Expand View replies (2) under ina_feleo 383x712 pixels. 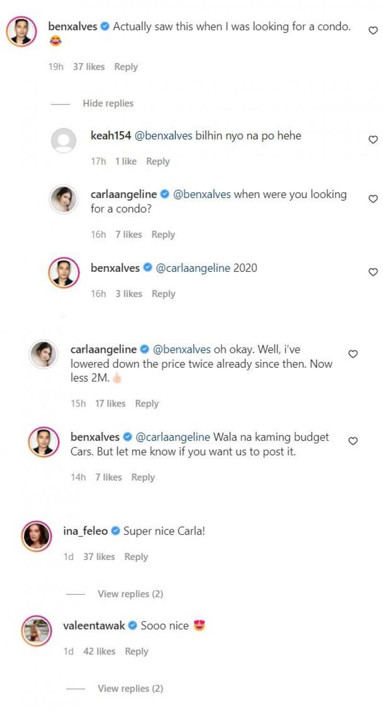click(x=130, y=594)
